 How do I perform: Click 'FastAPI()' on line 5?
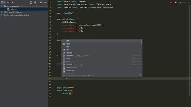(x=68, y=13)
